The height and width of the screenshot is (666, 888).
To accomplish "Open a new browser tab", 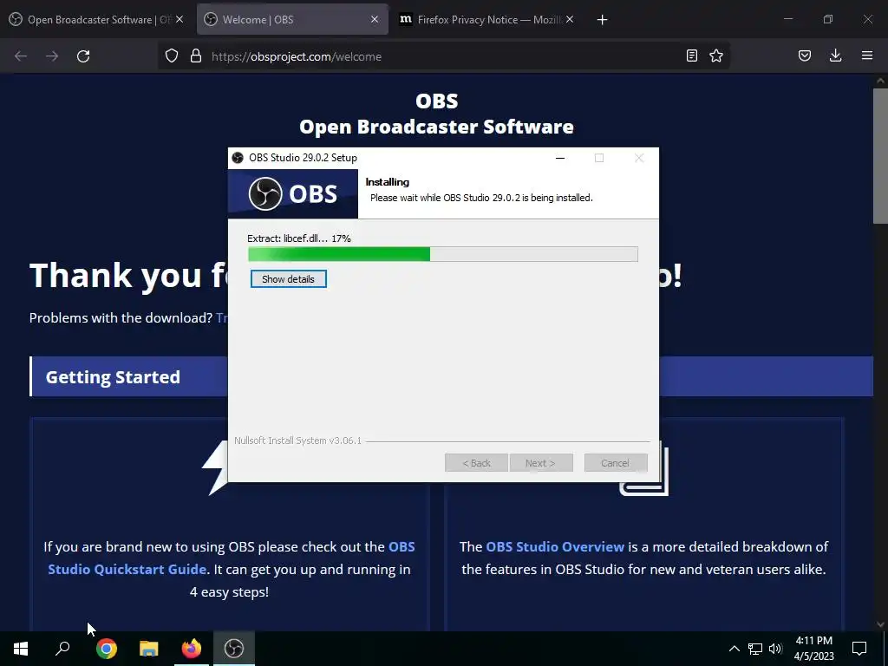I will pos(602,20).
